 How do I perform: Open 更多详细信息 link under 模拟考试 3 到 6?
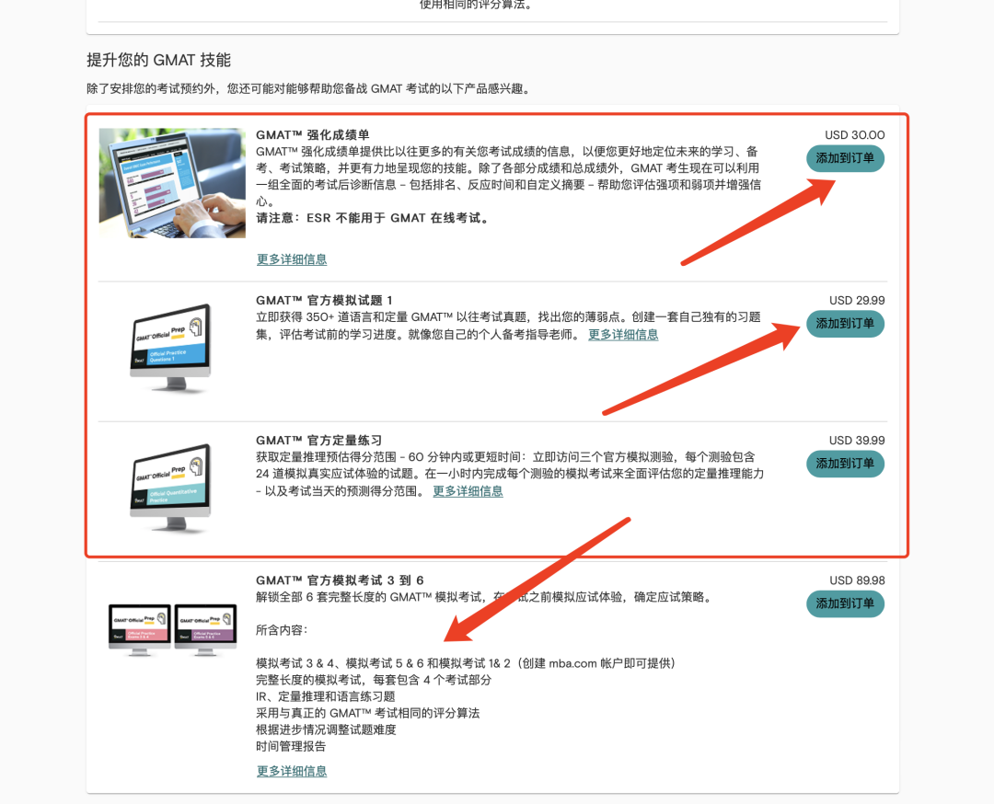pos(292,771)
